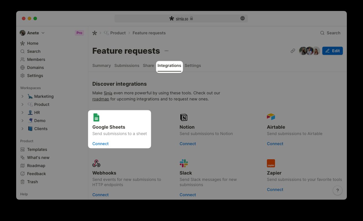Screen dimensions: 363x221
Task: Open the Members people icon
Action: 23,59
